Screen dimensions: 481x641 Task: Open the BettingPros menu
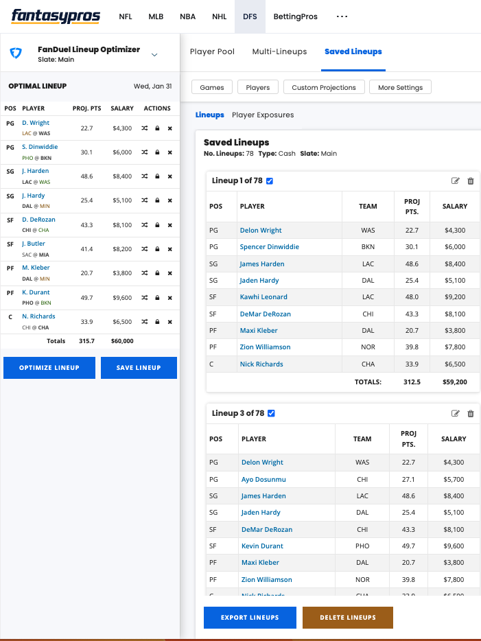point(296,16)
